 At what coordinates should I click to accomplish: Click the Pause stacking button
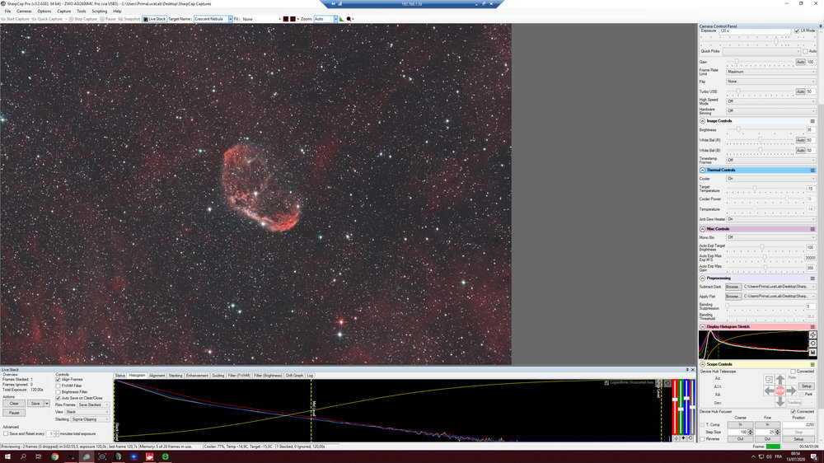coord(14,413)
